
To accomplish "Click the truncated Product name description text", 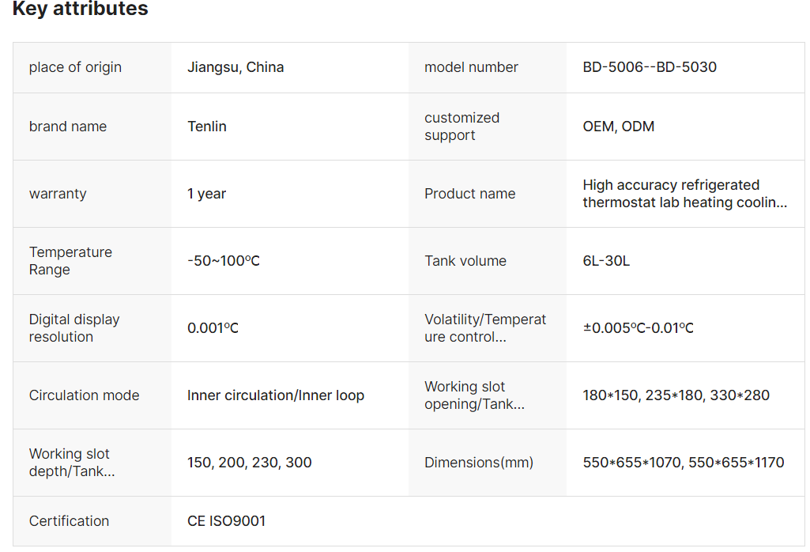I will 684,194.
